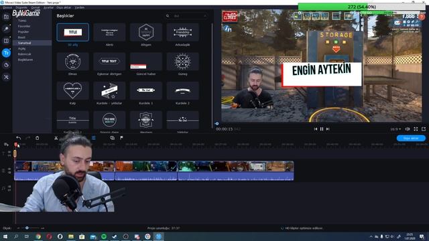Select the Elmas diamond title preset
Viewport: 429px width, 241px height.
[73, 62]
